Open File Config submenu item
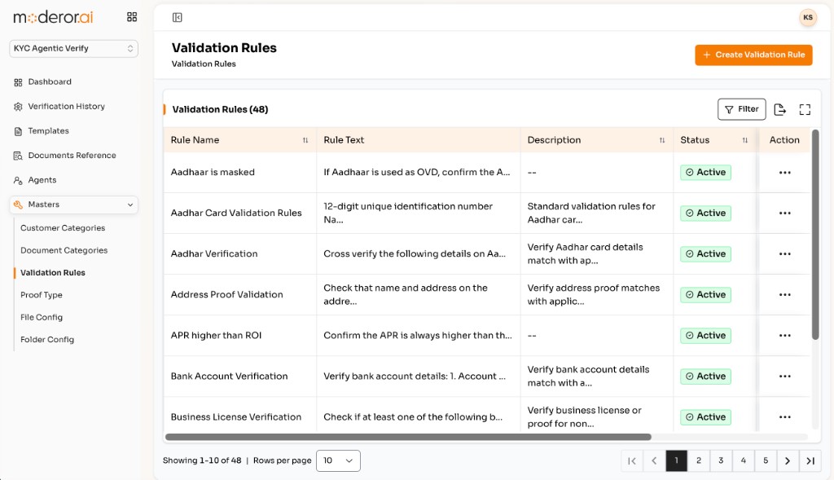This screenshot has width=834, height=480. coord(42,317)
